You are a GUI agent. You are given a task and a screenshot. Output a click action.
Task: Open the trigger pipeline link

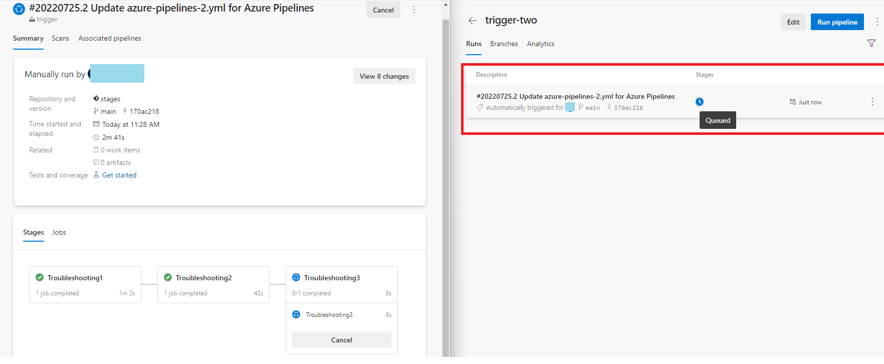[47, 20]
